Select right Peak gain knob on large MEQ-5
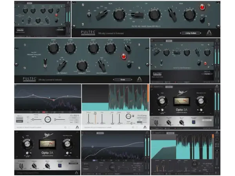 pyautogui.click(x=190, y=15)
